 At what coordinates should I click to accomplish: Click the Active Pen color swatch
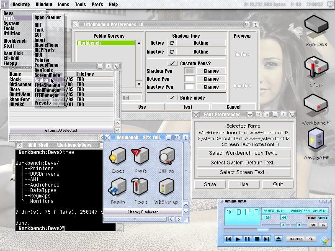(190, 79)
